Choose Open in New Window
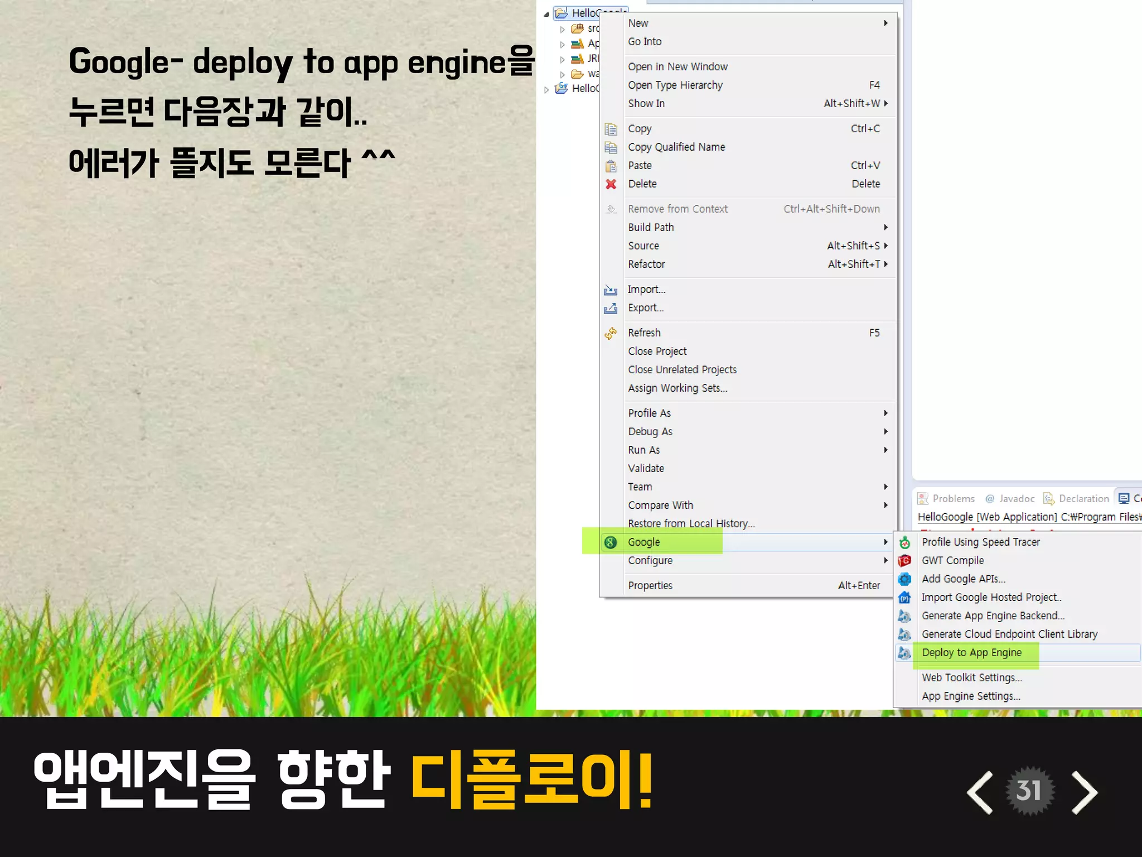Viewport: 1142px width, 857px height. pyautogui.click(x=748, y=67)
